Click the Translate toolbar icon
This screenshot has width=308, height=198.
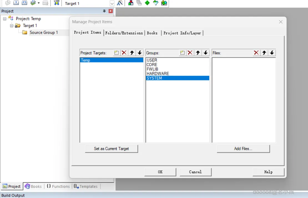tap(7, 3)
